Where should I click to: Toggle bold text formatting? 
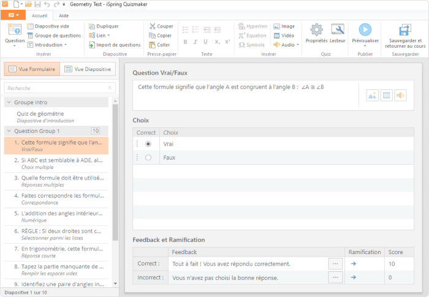(x=186, y=42)
